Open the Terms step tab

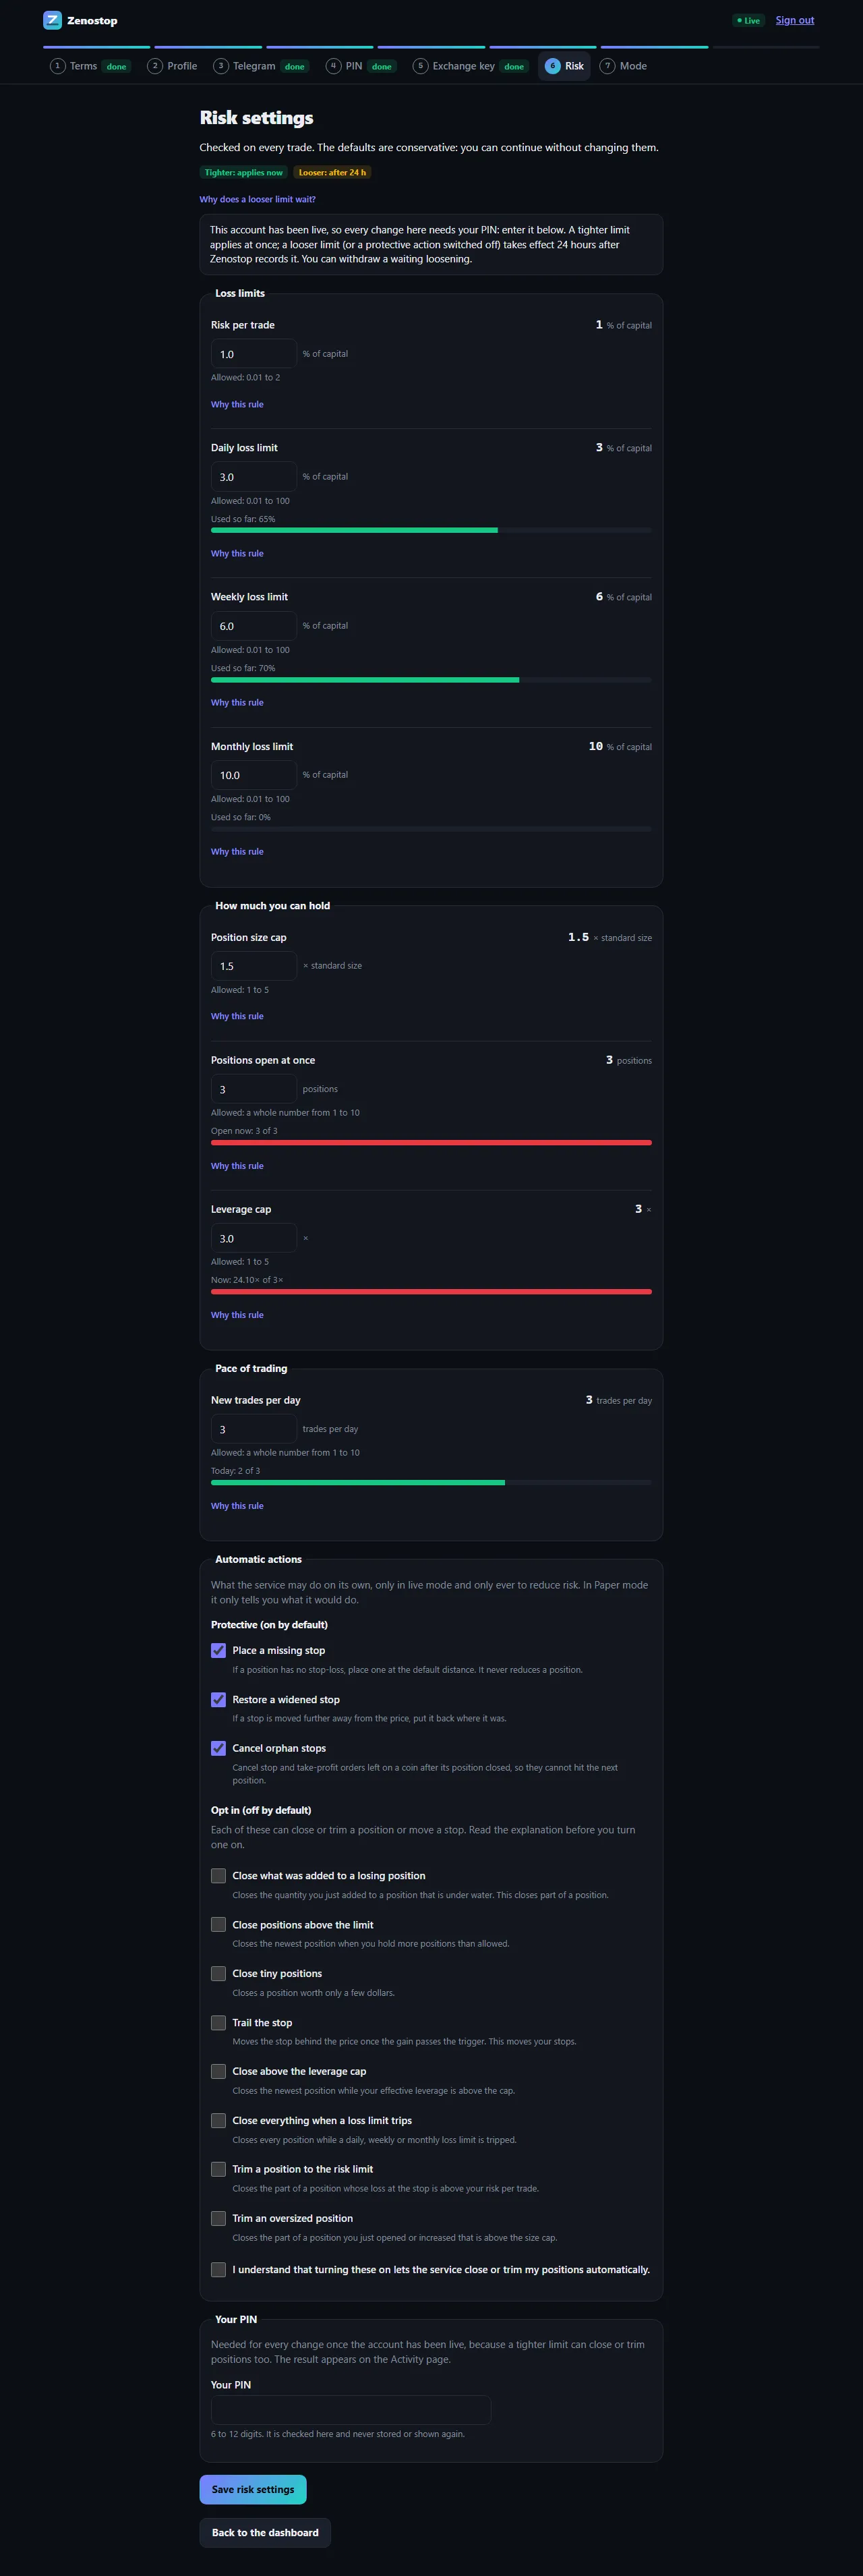90,66
